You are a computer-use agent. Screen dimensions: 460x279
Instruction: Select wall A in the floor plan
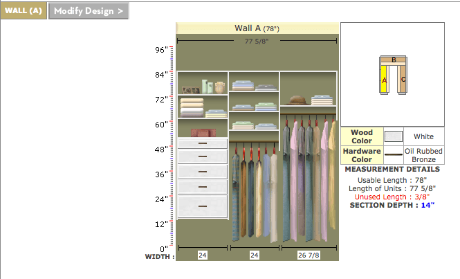[384, 80]
